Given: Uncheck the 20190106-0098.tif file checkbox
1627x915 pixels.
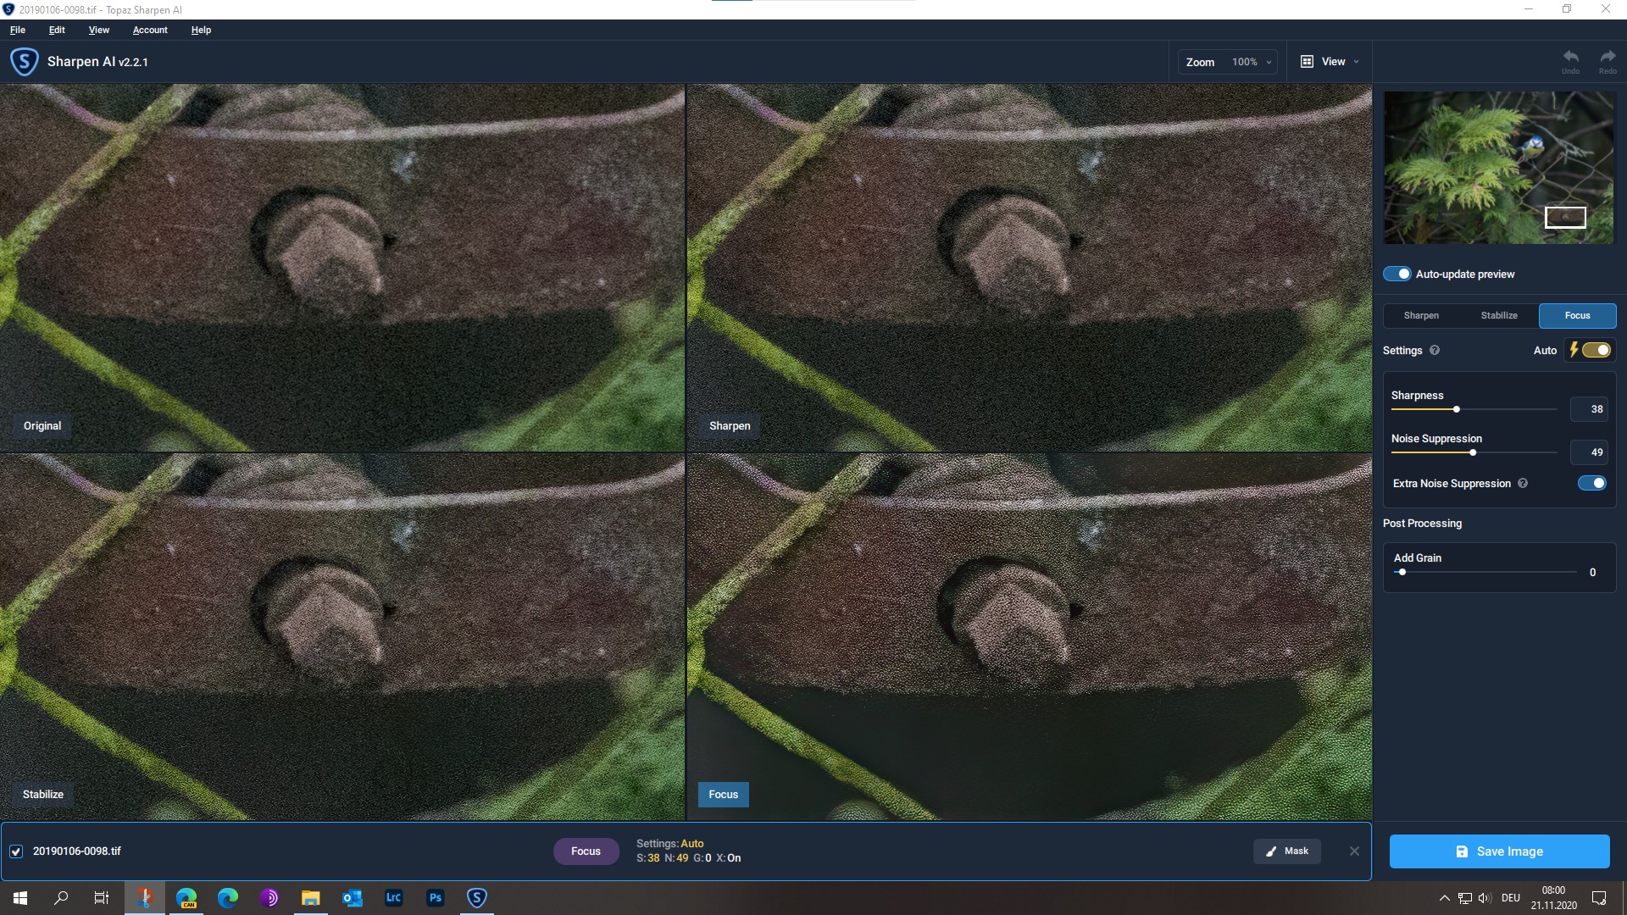Looking at the screenshot, I should pyautogui.click(x=16, y=851).
